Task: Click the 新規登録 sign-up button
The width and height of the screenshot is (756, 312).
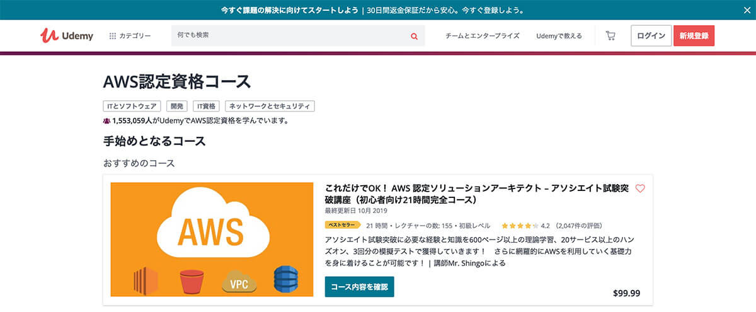Action: [694, 36]
